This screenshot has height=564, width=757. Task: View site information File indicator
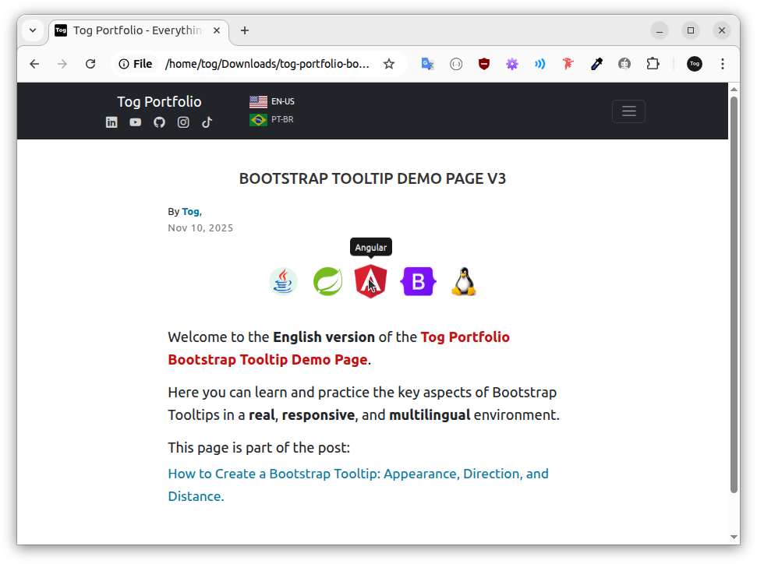coord(136,64)
